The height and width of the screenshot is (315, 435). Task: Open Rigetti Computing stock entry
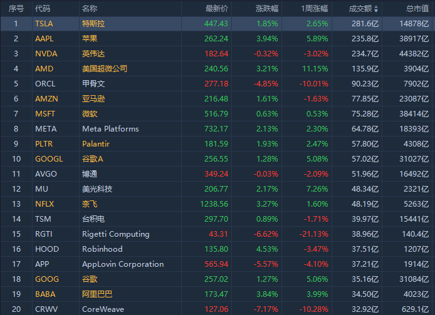[x=116, y=234]
